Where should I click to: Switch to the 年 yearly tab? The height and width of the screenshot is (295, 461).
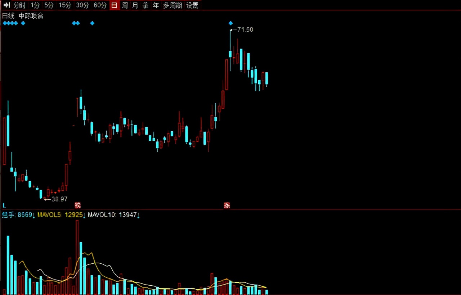pyautogui.click(x=156, y=5)
